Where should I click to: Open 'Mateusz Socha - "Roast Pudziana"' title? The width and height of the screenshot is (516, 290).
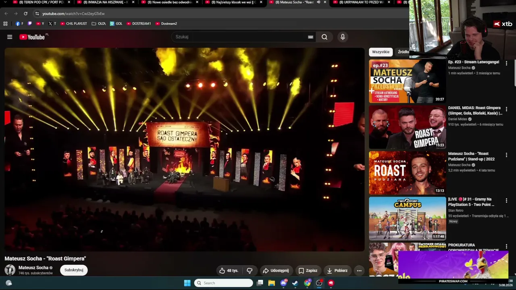tap(471, 156)
